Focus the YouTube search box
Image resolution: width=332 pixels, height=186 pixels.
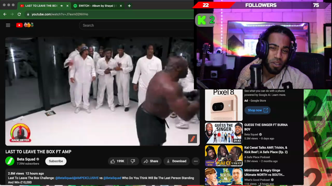coord(136,25)
